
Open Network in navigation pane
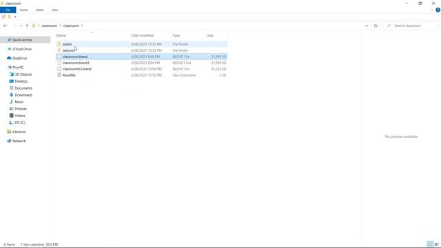click(x=19, y=141)
